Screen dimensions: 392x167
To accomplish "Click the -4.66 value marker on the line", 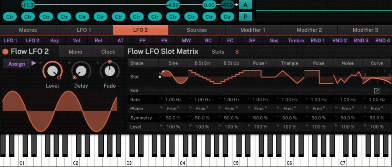I will (173, 5).
